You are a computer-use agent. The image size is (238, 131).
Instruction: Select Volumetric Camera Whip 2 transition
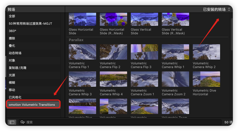[x=206, y=52]
